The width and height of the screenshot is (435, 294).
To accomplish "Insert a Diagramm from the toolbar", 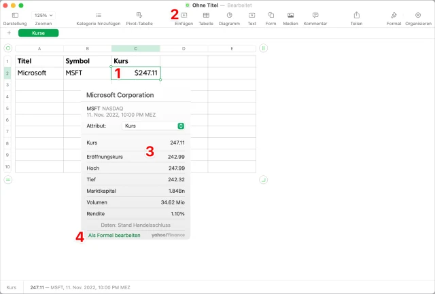I will (x=229, y=15).
